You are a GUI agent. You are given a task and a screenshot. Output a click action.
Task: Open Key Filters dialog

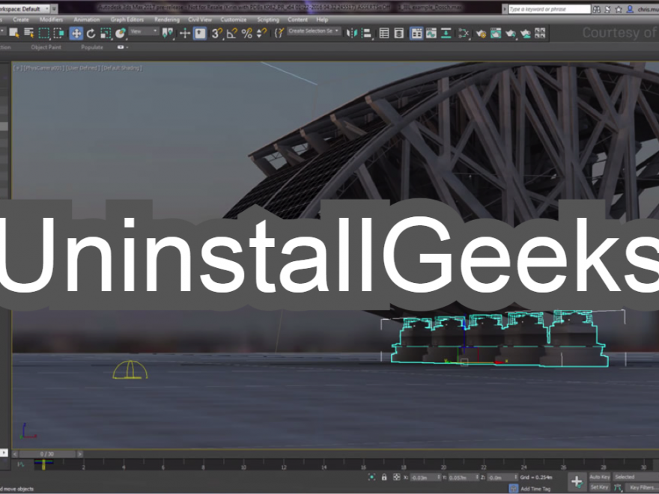tap(643, 487)
